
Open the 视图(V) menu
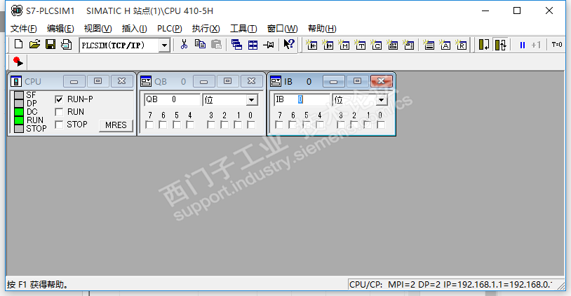tap(98, 28)
